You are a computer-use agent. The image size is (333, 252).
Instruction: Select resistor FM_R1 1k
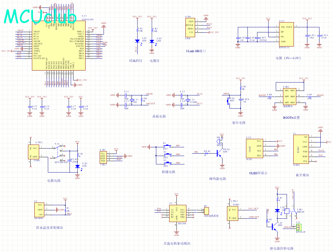click(207, 153)
